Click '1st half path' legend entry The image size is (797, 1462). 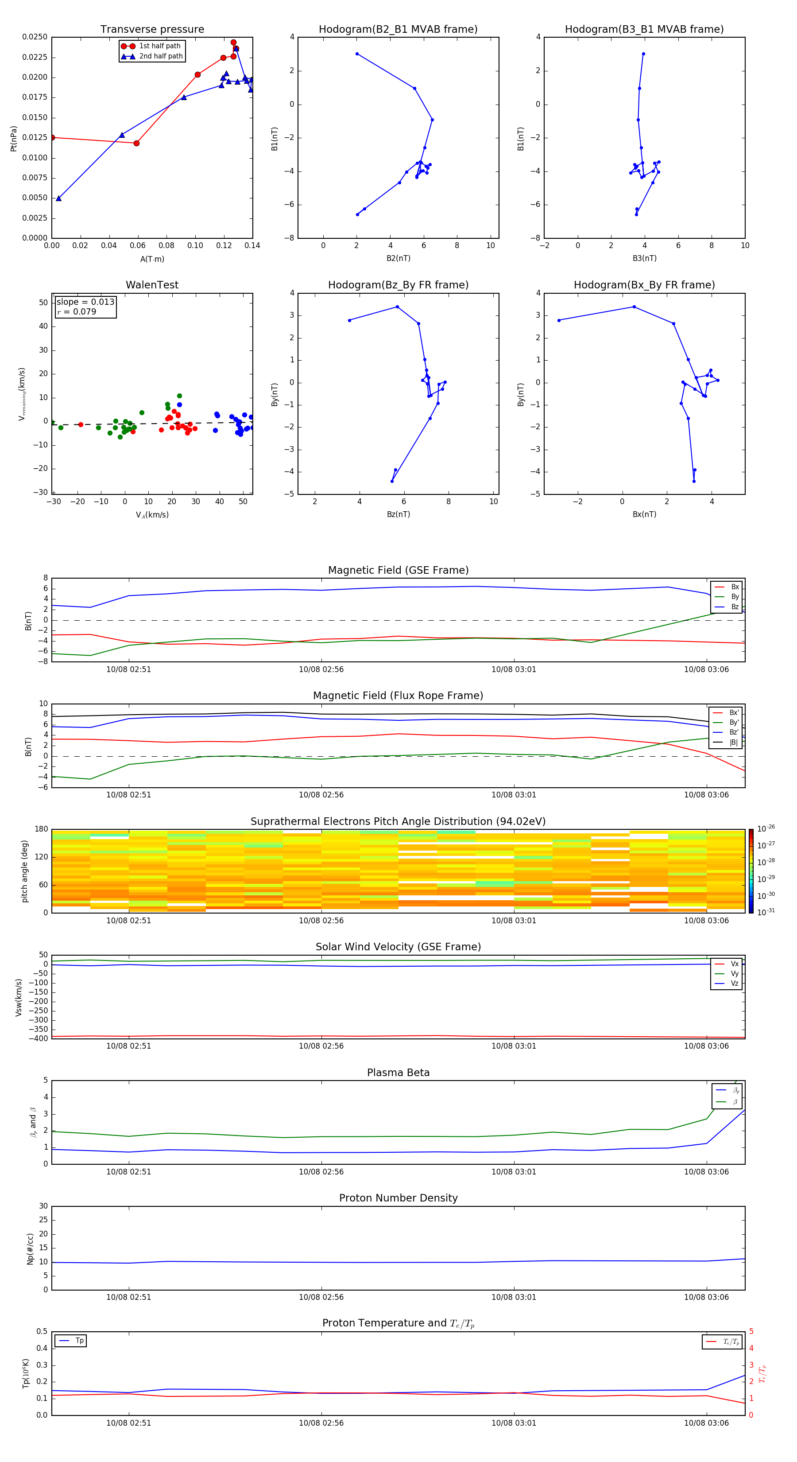tap(151, 46)
